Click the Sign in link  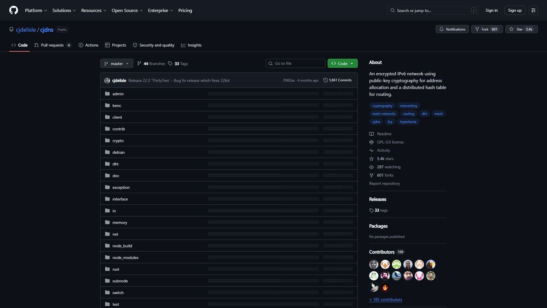[x=491, y=10]
